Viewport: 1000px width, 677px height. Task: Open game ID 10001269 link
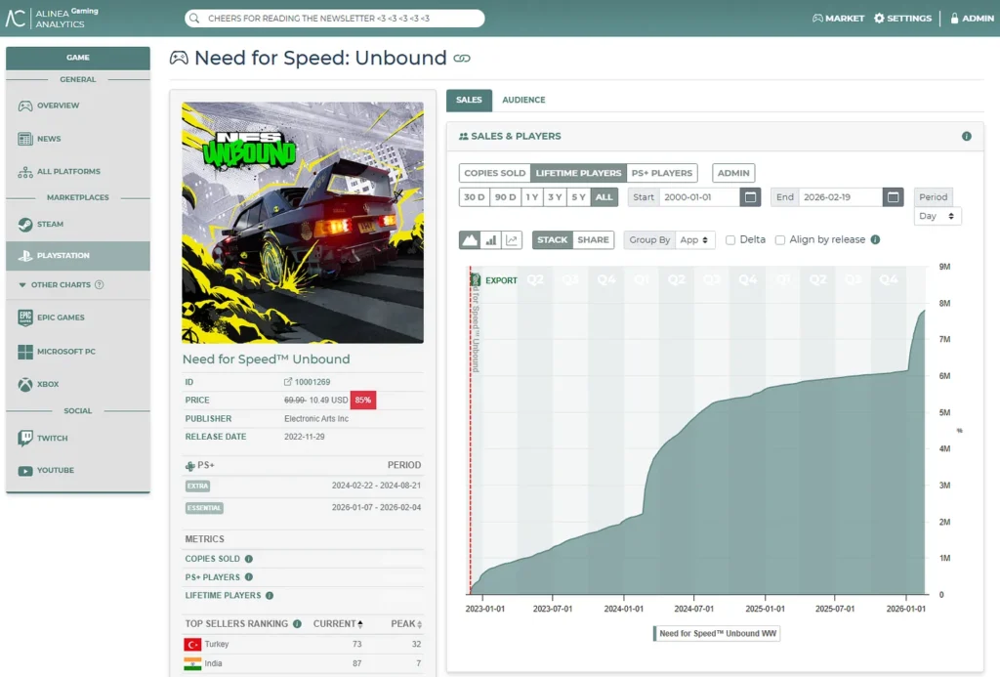pos(311,382)
